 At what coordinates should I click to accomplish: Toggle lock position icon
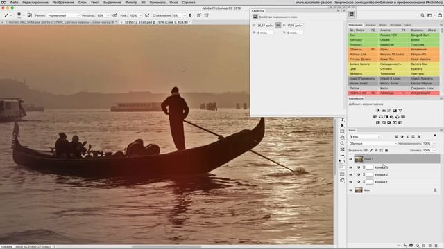coord(376,151)
